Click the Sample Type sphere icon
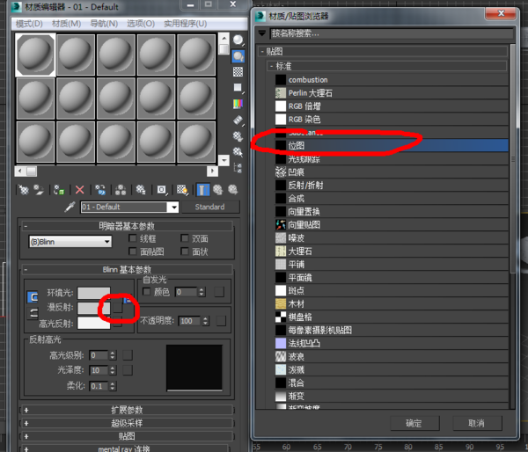The image size is (528, 452). coord(238,40)
